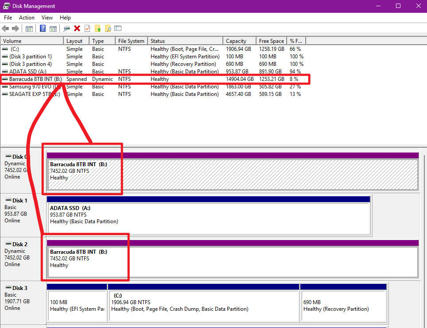Open the Help menu
The image size is (427, 328).
[65, 18]
